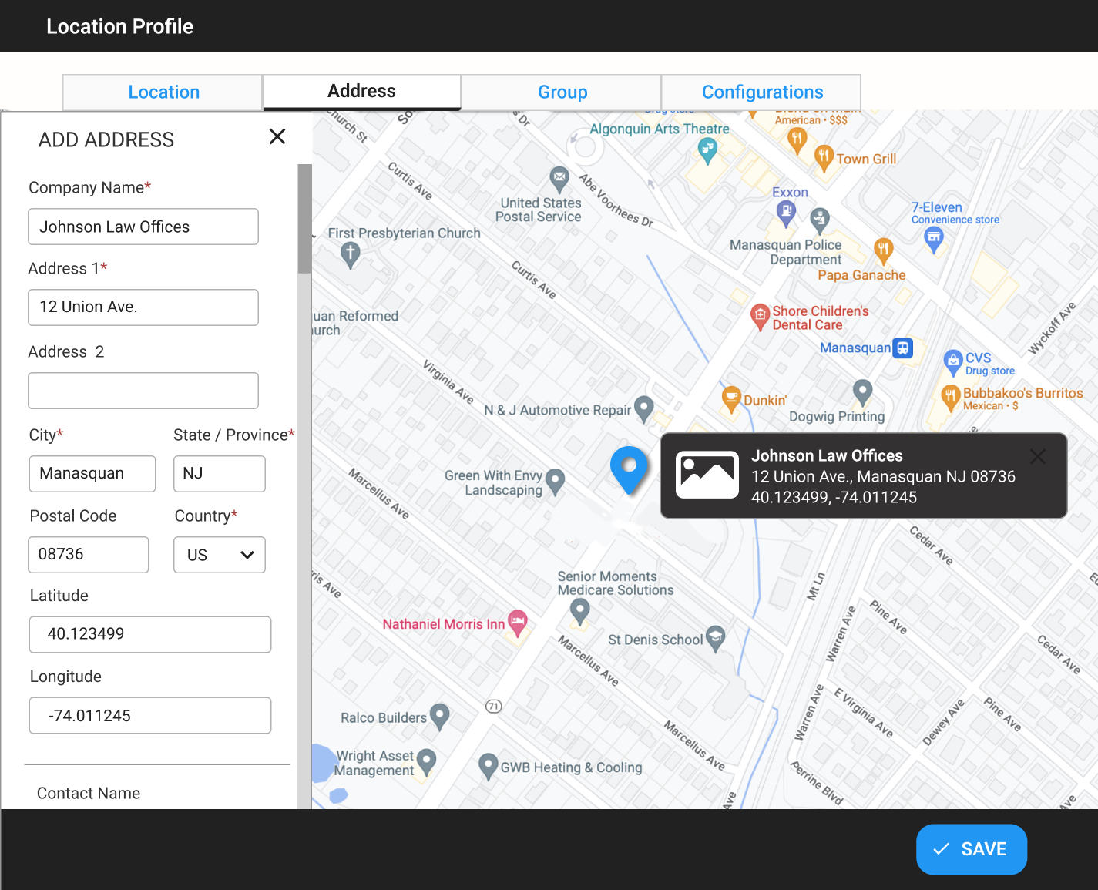
Task: Open the Country dropdown showing US
Action: [220, 555]
